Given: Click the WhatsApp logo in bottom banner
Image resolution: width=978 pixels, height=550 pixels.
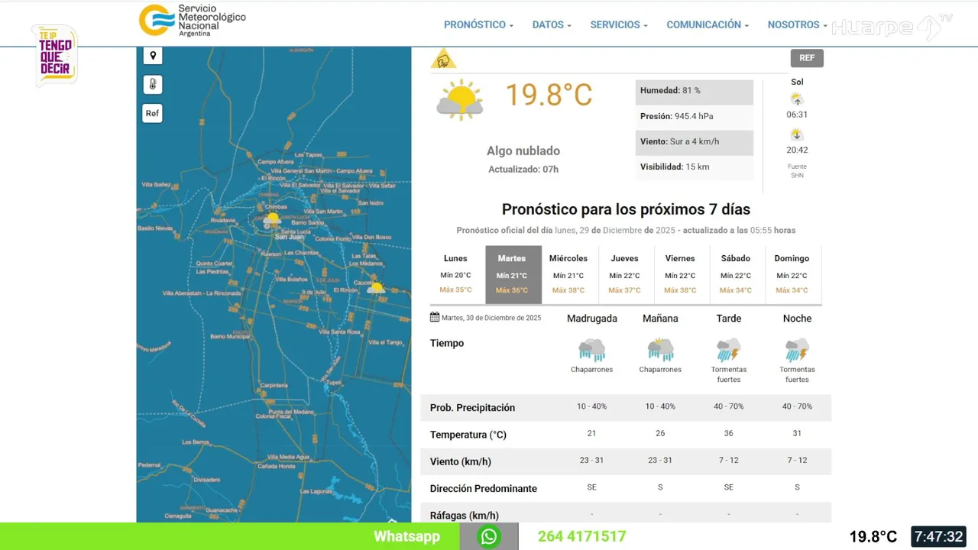Looking at the screenshot, I should click(x=489, y=536).
